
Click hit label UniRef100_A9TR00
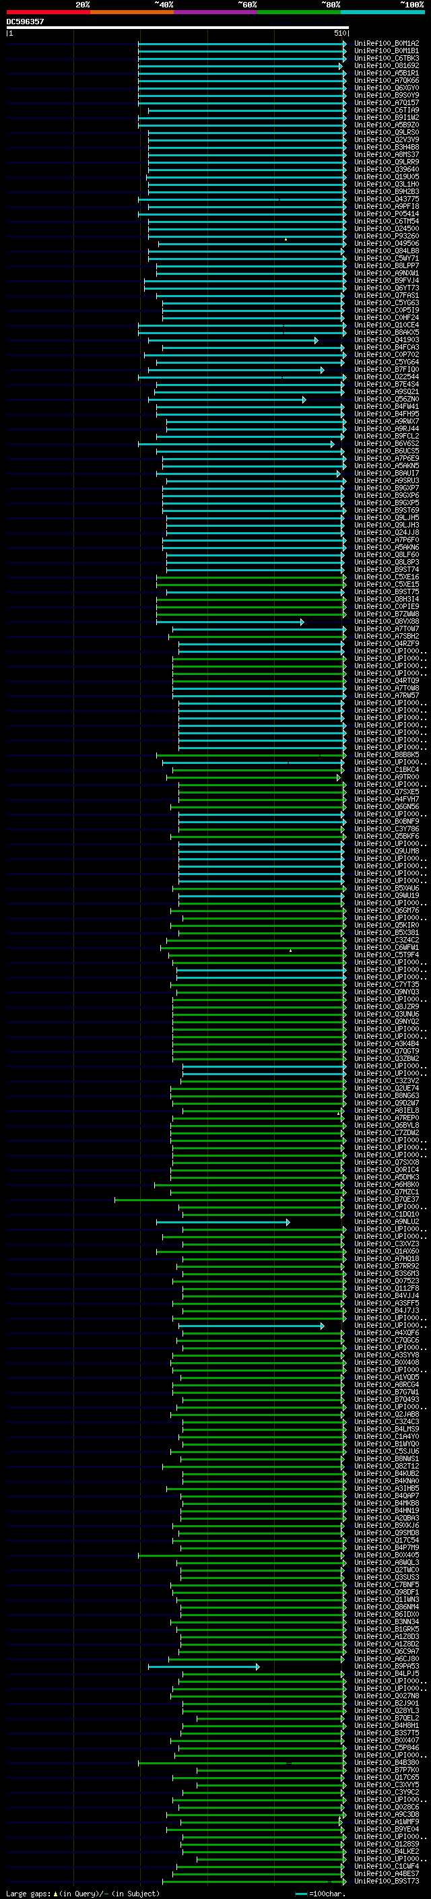click(387, 777)
